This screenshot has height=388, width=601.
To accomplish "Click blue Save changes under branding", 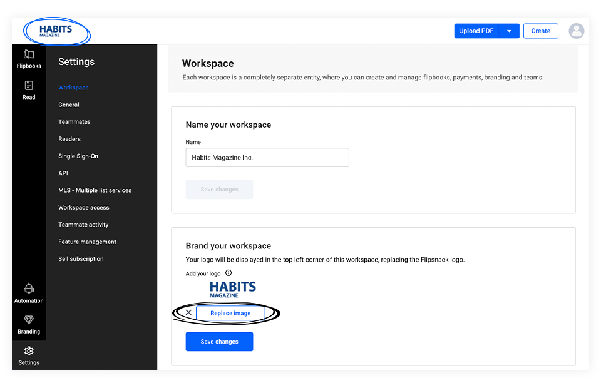I will coord(219,342).
